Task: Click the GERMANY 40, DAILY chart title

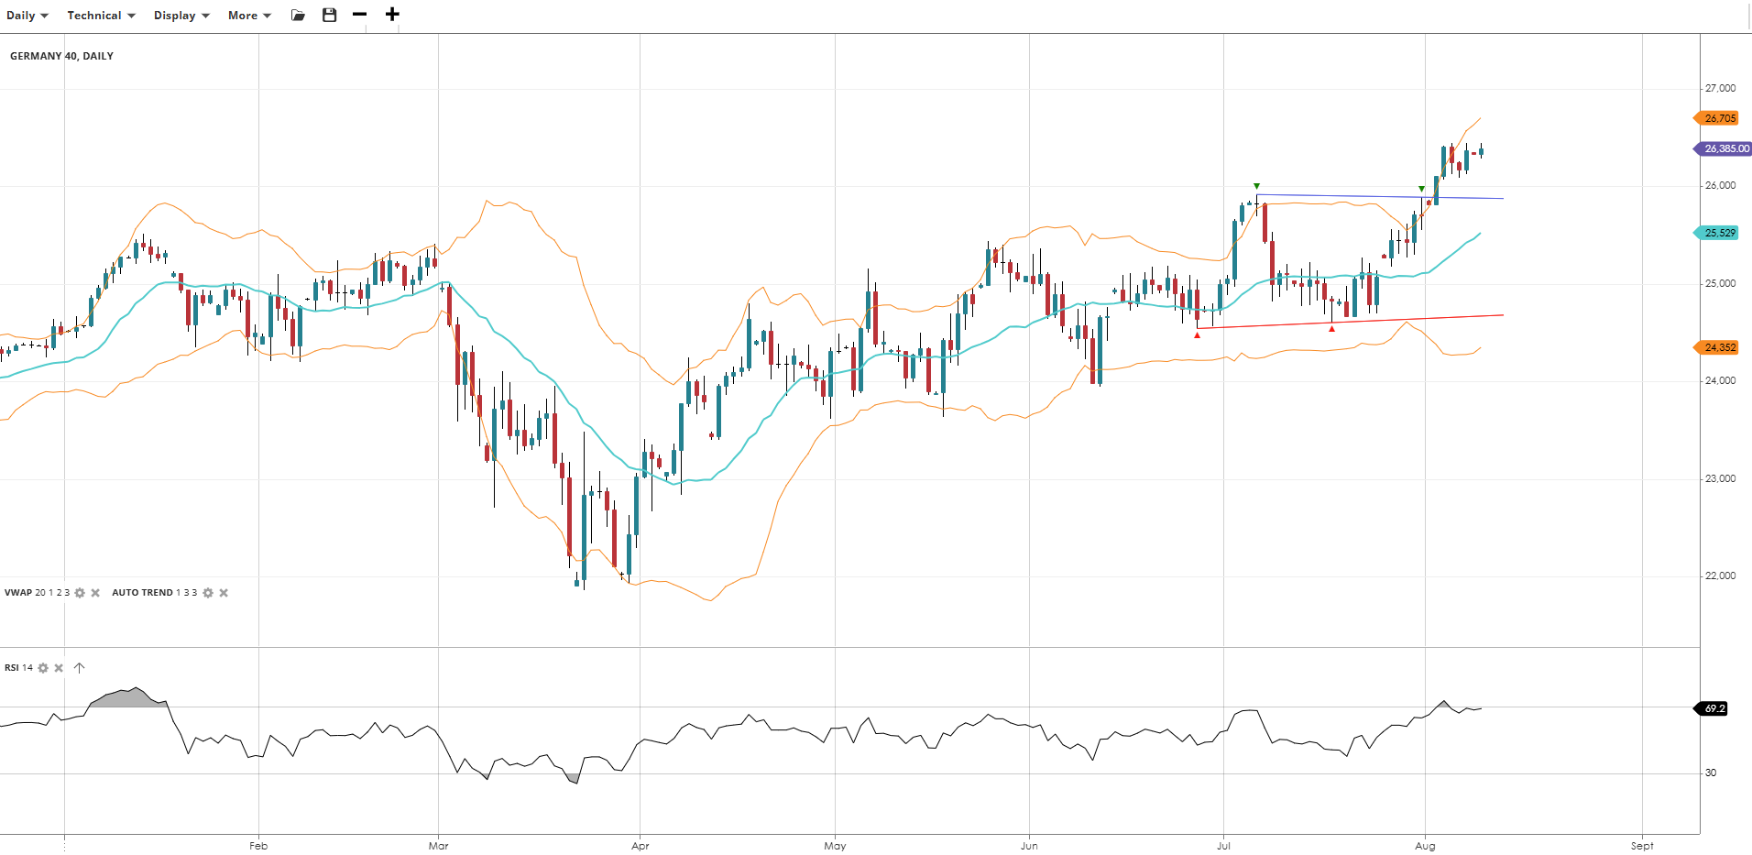Action: [x=61, y=56]
